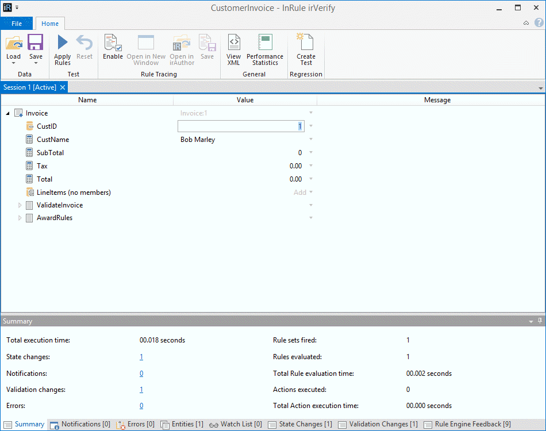Image resolution: width=546 pixels, height=431 pixels.
Task: Expand the AwardRules tree node
Action: (x=20, y=218)
